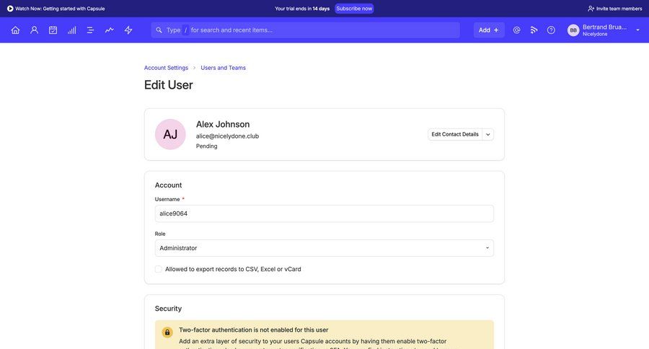The width and height of the screenshot is (649, 349).
Task: Click the Subscribe now button
Action: pos(354,9)
